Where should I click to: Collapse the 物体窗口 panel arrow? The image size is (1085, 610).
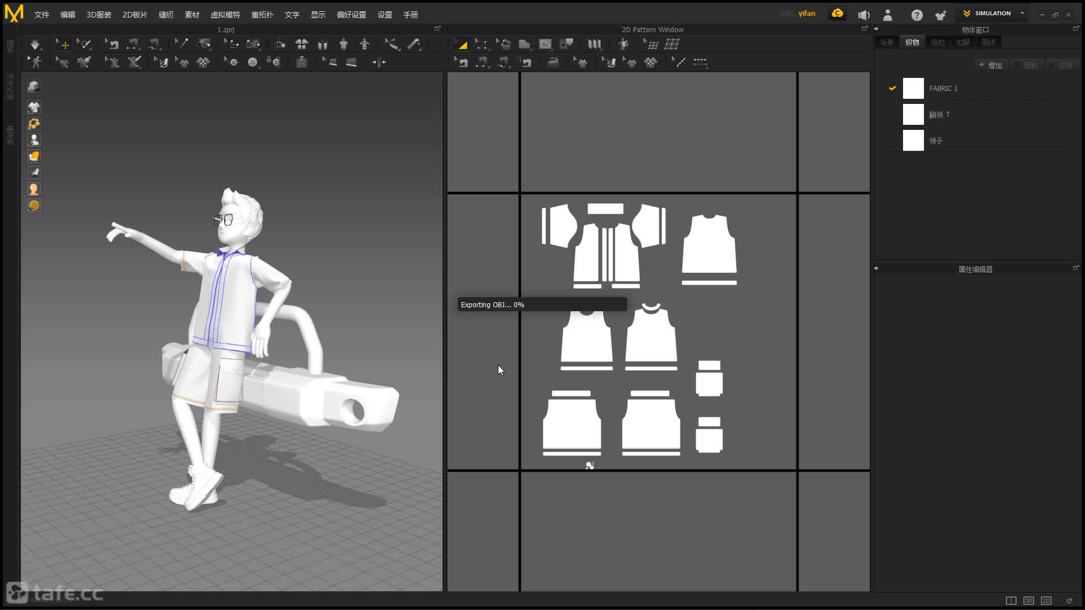point(876,29)
